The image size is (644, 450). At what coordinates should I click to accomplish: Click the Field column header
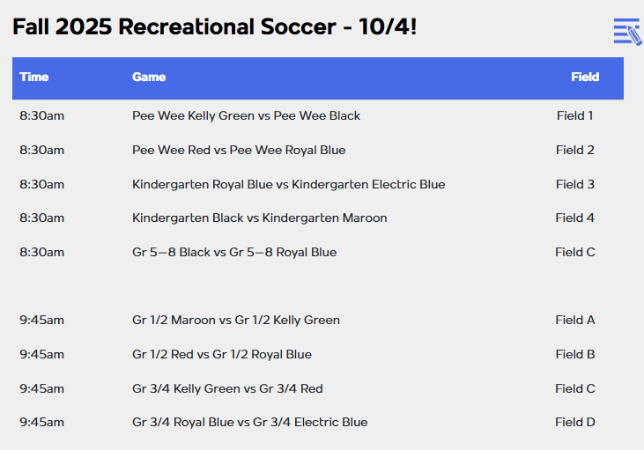[x=584, y=77]
